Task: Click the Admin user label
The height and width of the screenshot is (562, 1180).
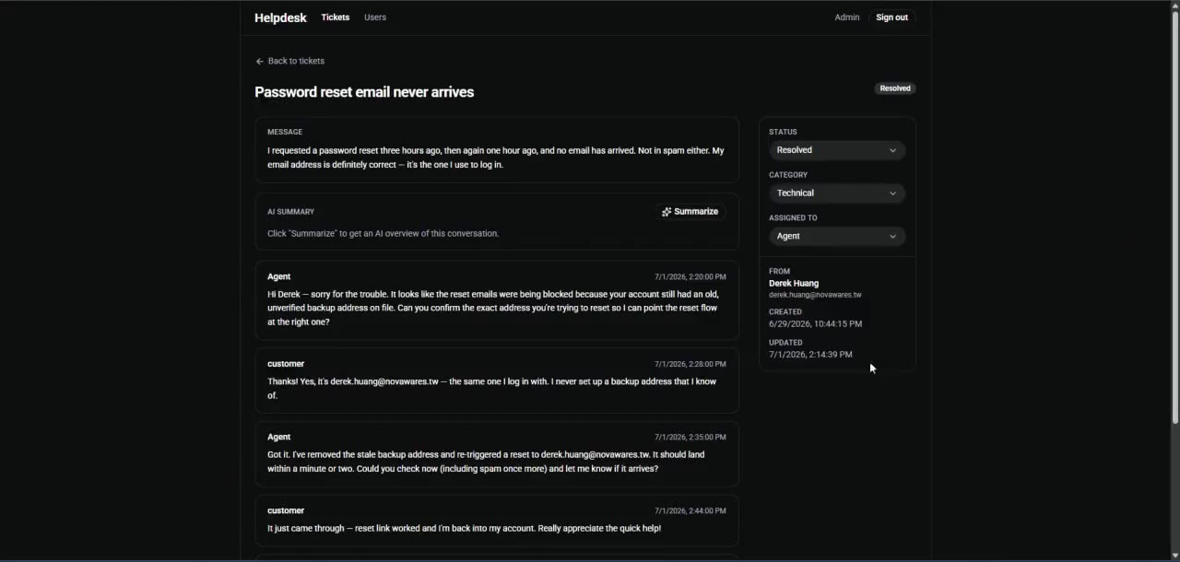Action: 847,18
